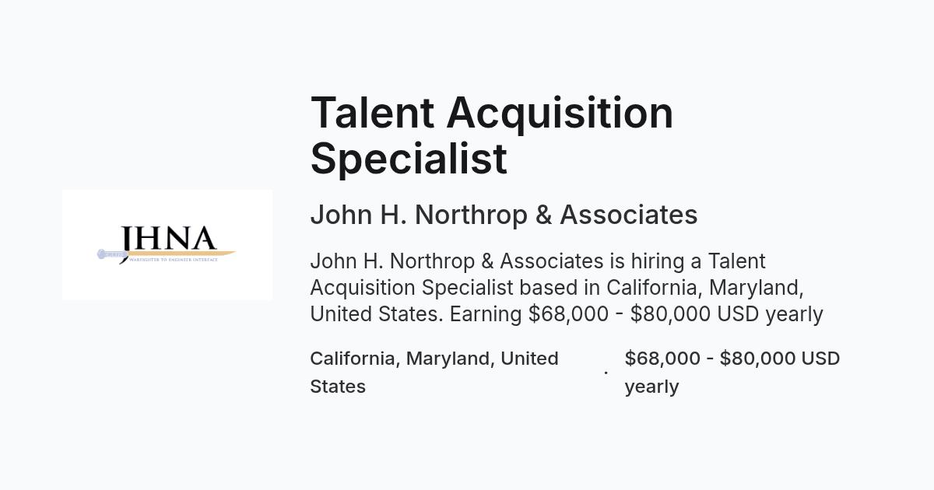Click the small tagline under the JHNA letters

click(173, 260)
